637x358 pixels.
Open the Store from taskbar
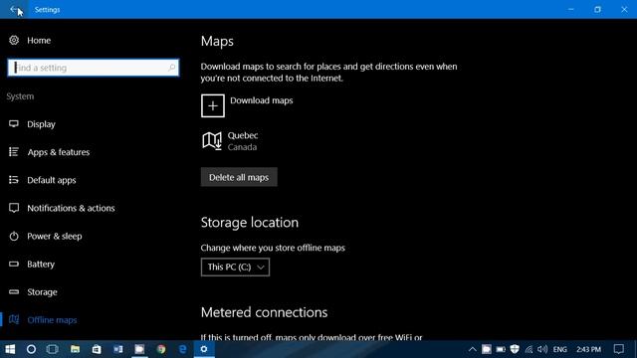click(x=97, y=349)
